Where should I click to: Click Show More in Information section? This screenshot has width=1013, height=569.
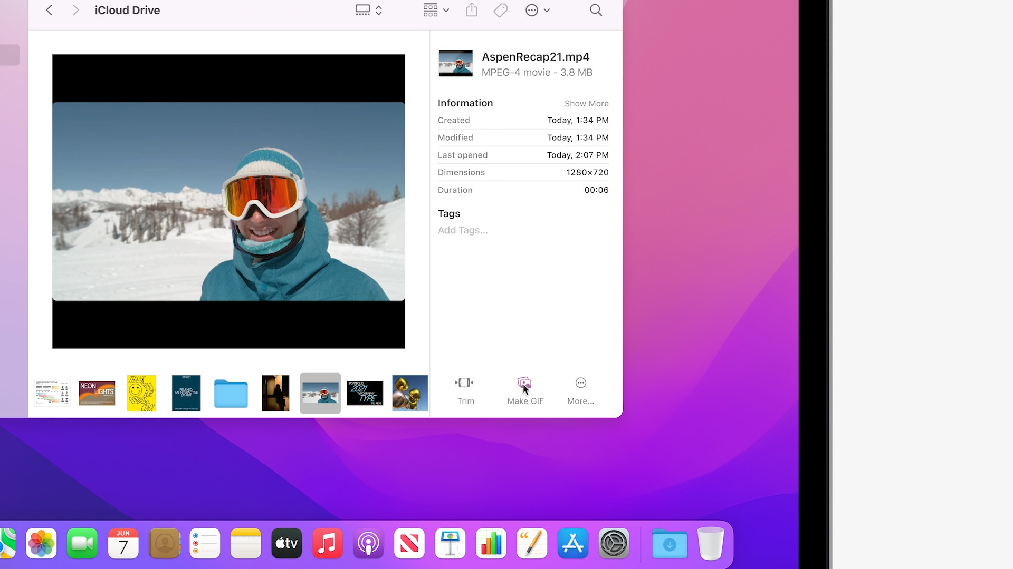point(586,103)
